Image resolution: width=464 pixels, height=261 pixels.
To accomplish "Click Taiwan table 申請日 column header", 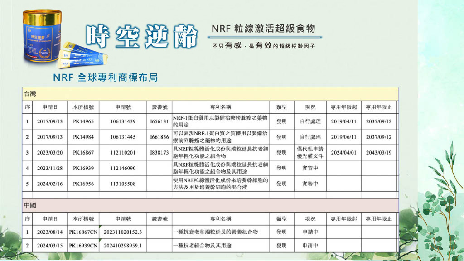I will click(50, 107).
